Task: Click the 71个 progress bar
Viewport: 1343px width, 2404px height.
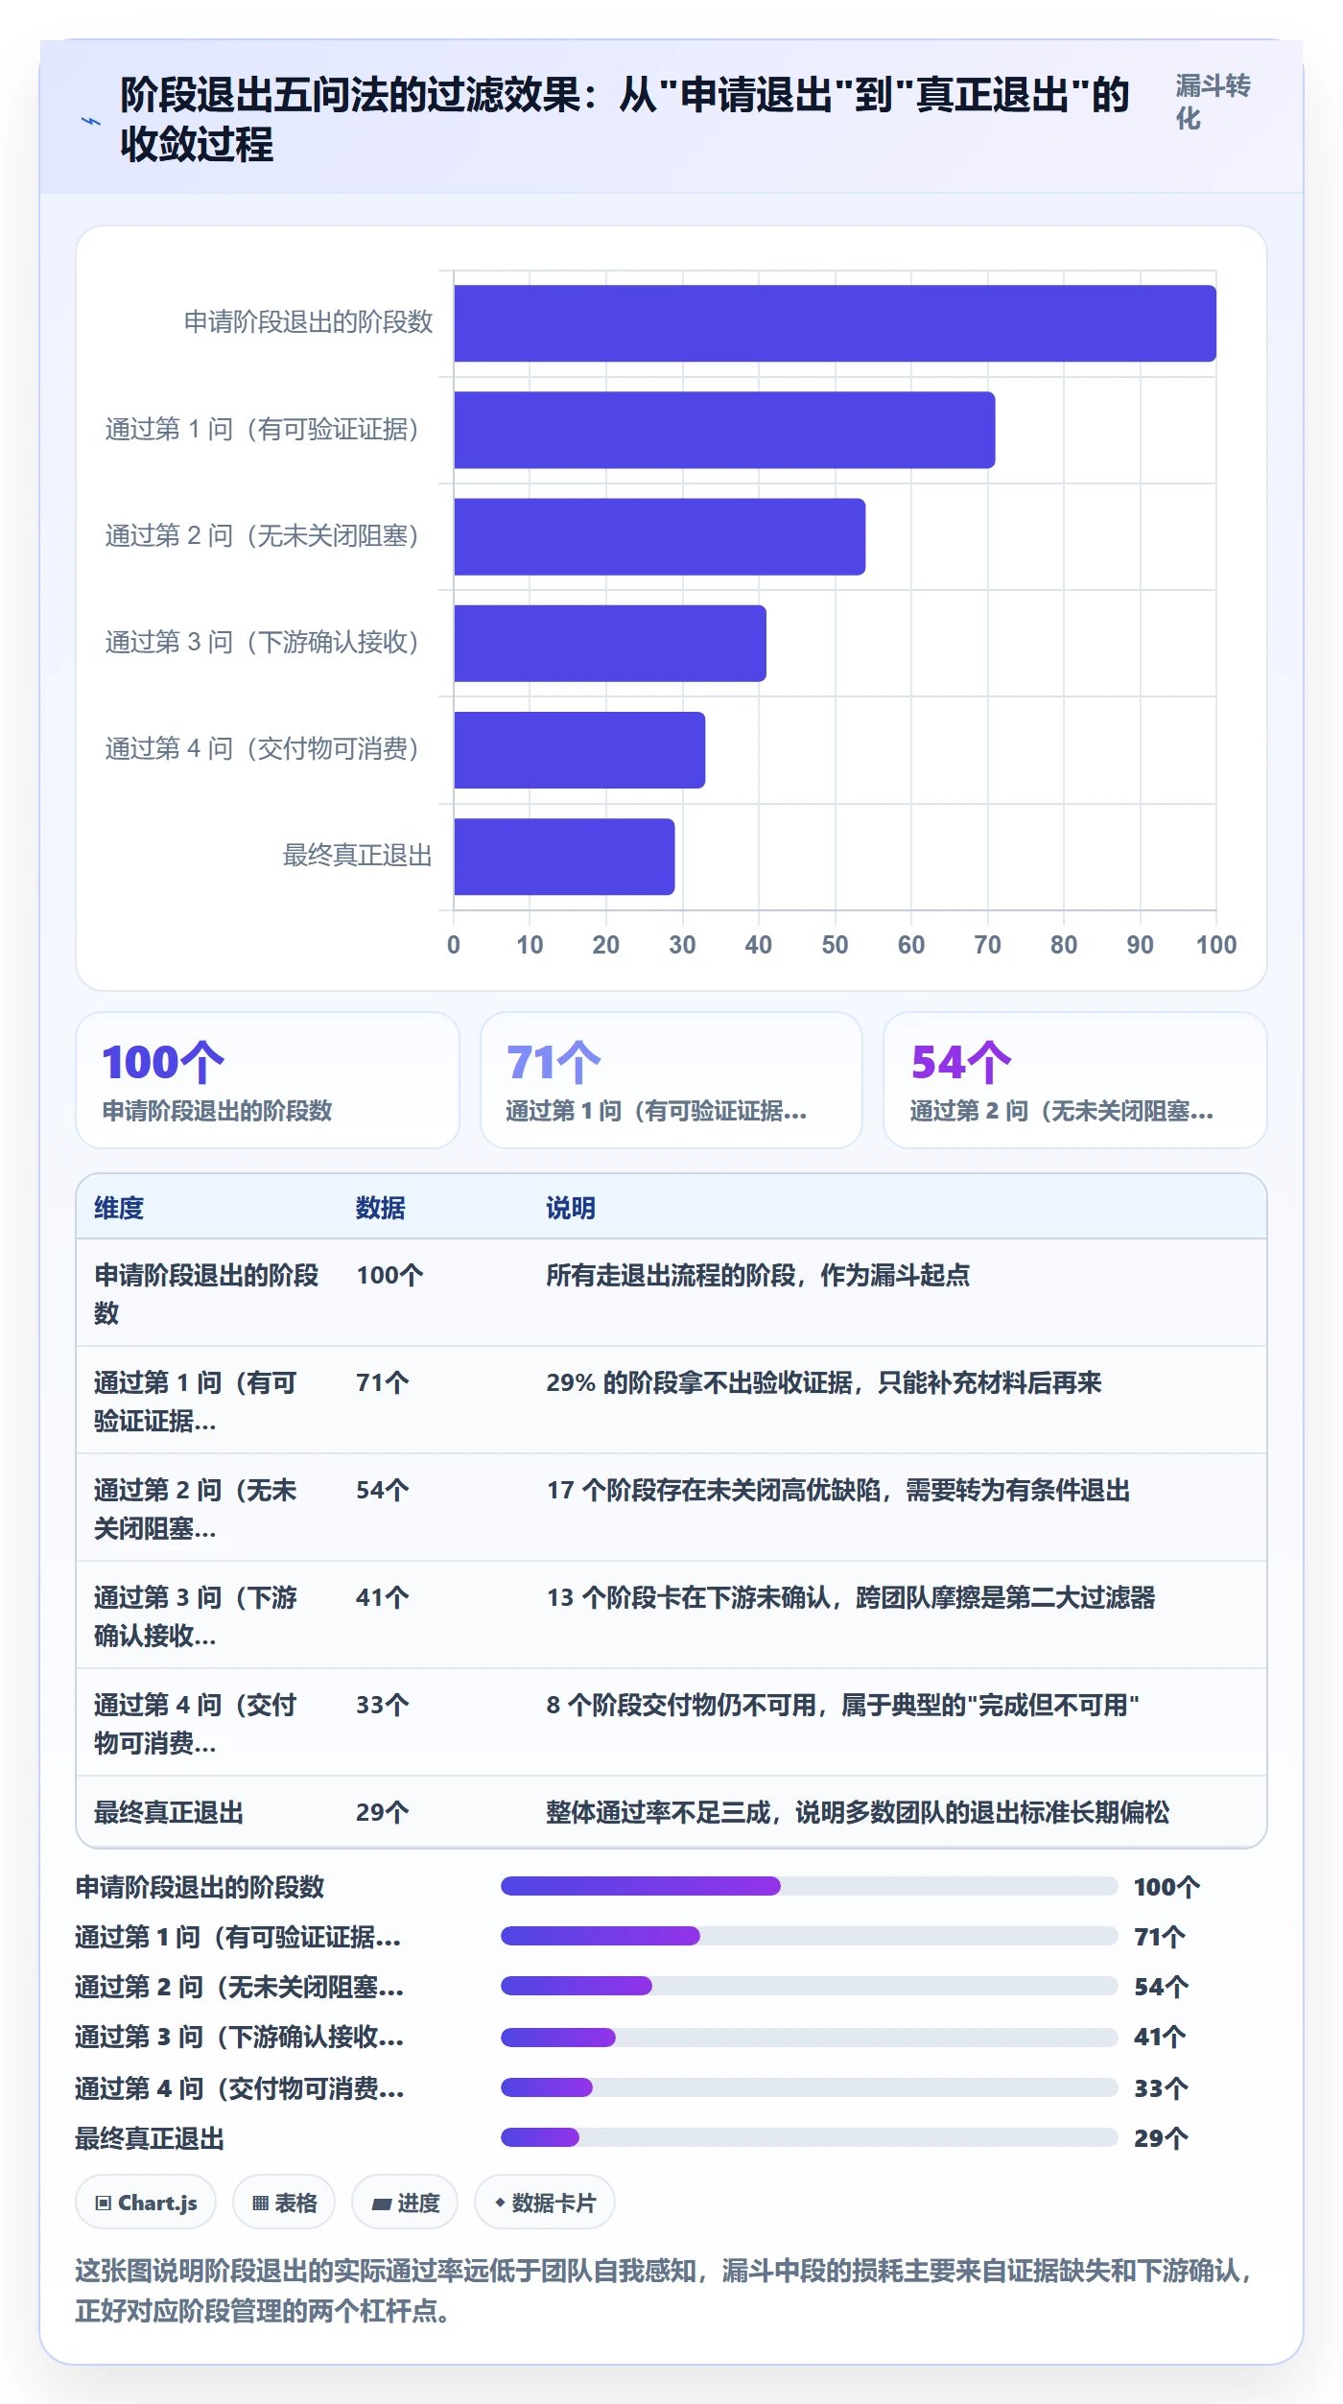Action: coord(809,1936)
